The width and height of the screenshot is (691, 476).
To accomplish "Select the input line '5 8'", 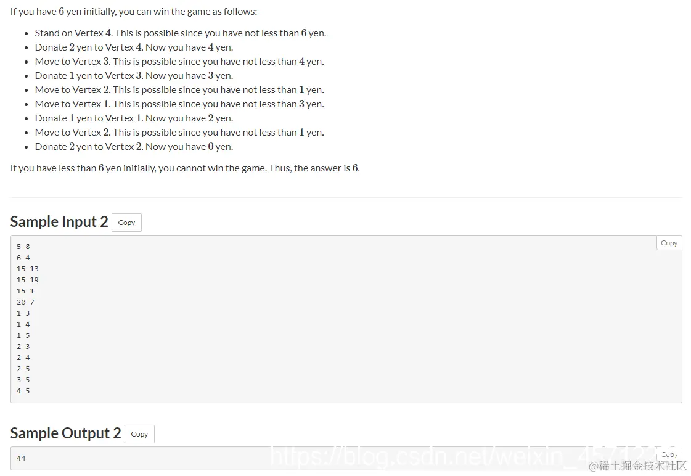I will pos(23,247).
